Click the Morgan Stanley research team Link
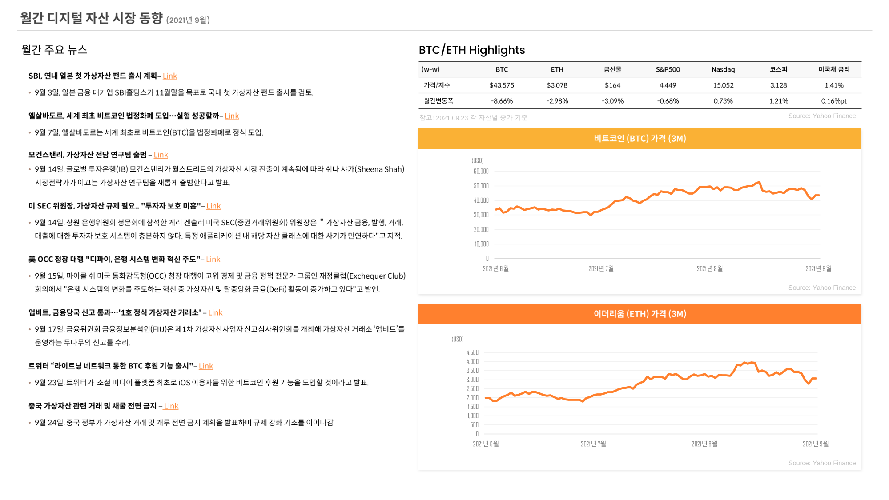 point(161,155)
